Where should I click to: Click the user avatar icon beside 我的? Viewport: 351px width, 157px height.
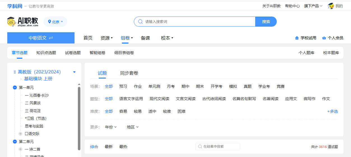pos(331,6)
